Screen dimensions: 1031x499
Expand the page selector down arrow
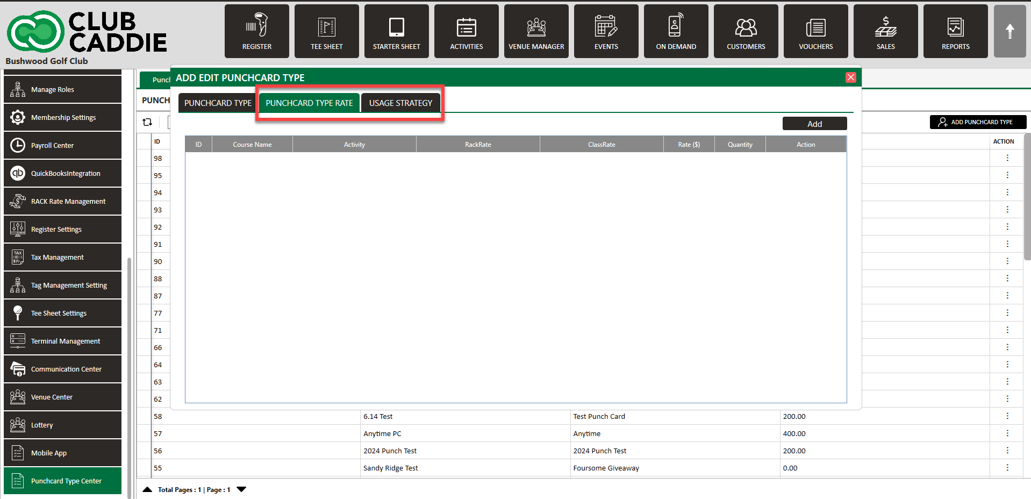[241, 489]
